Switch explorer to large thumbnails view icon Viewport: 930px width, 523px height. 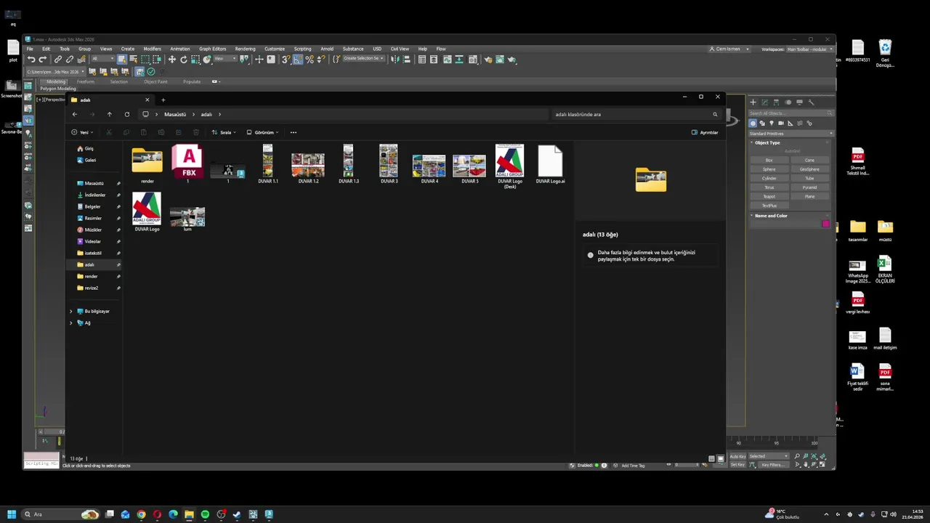[720, 459]
